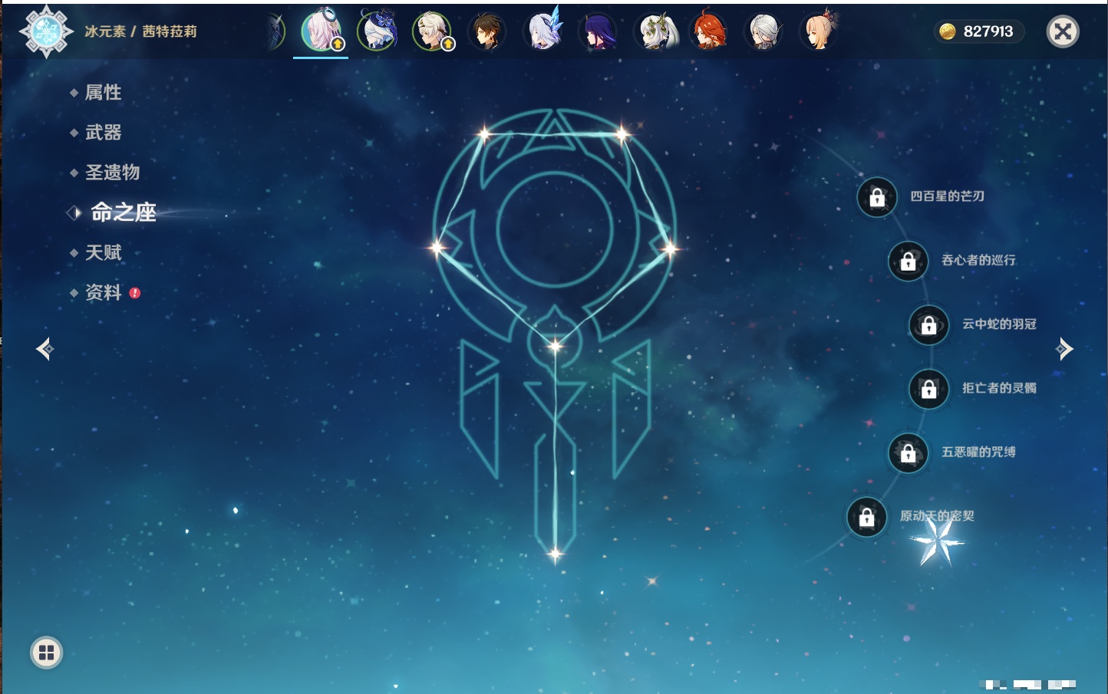The height and width of the screenshot is (694, 1108).
Task: Select the 命之座 constellation page
Action: pos(123,212)
